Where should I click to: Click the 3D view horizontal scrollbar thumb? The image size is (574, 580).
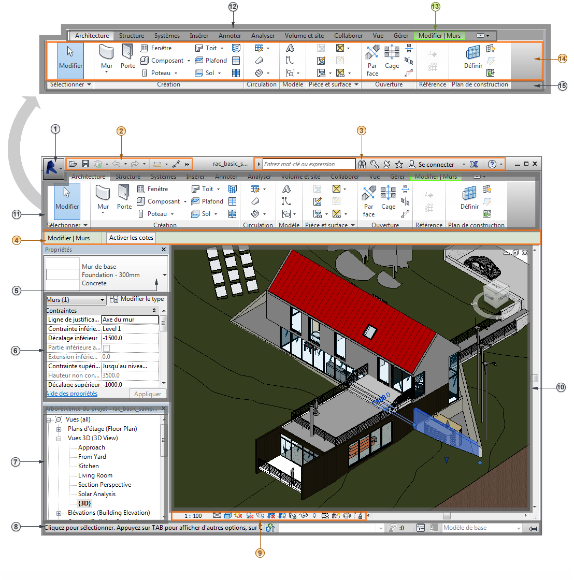coord(447,516)
